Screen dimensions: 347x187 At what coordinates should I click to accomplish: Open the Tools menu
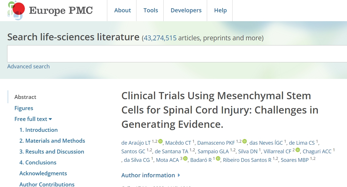[x=151, y=10]
